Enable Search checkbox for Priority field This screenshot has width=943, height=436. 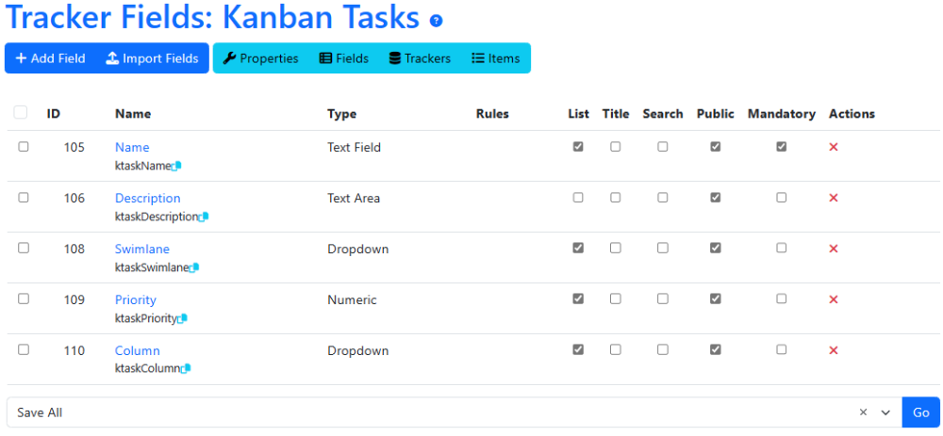pyautogui.click(x=662, y=299)
